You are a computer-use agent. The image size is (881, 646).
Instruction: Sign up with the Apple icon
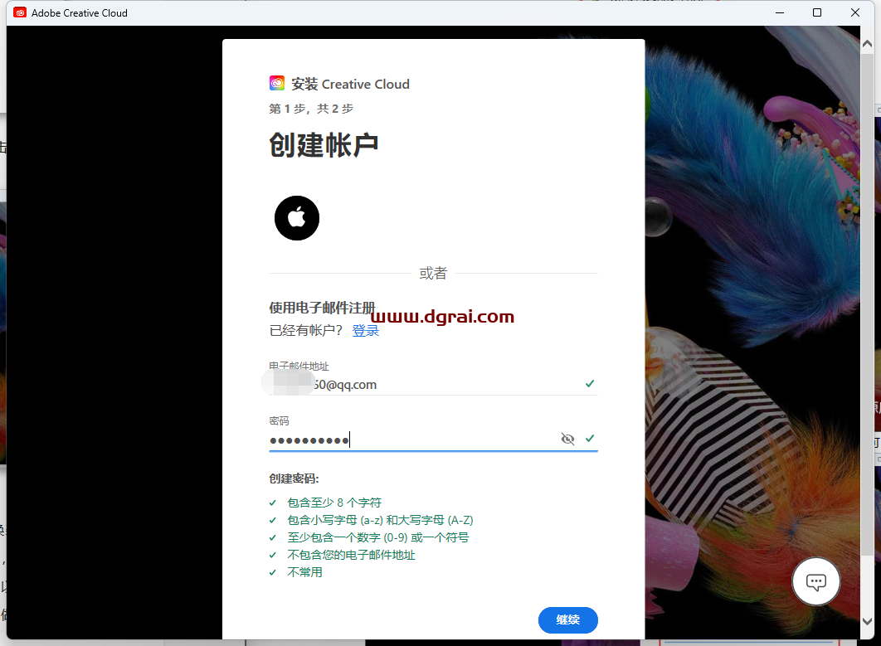(297, 218)
